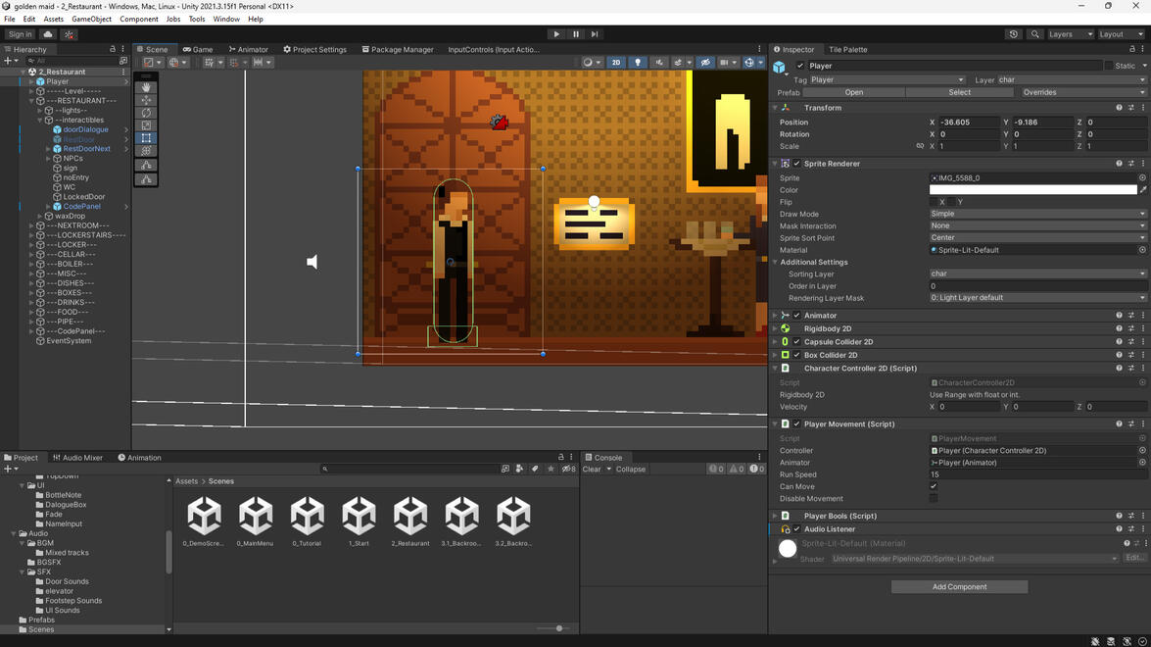Disable the Sprite Renderer component checkbox

[796, 164]
